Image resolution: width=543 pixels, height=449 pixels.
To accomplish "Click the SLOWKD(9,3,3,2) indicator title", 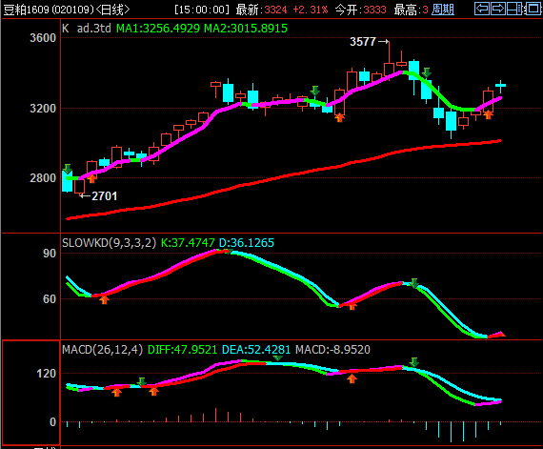I will (x=110, y=242).
